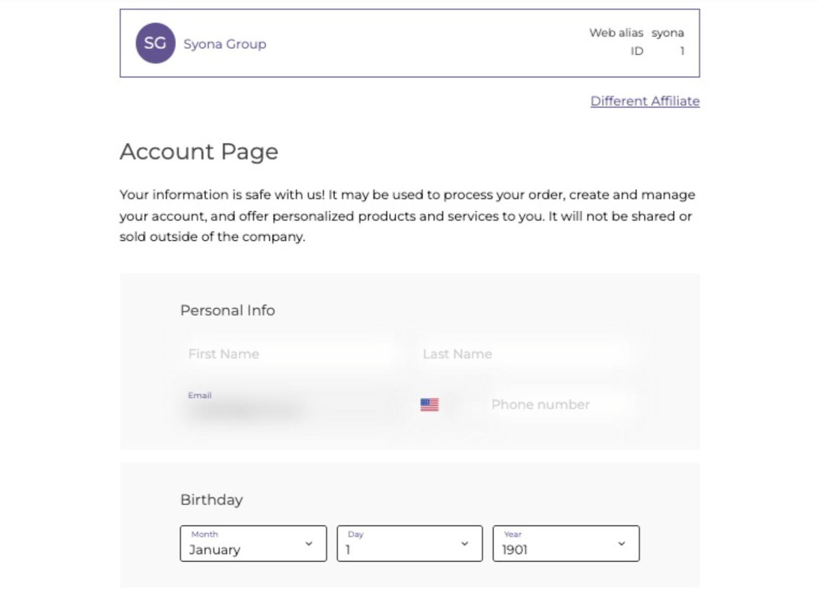The width and height of the screenshot is (819, 590).
Task: Open the Month dropdown showing January
Action: pyautogui.click(x=253, y=543)
